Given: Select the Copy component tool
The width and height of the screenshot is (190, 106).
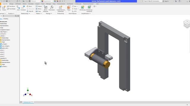Looking at the screenshot, I should pos(38,11).
